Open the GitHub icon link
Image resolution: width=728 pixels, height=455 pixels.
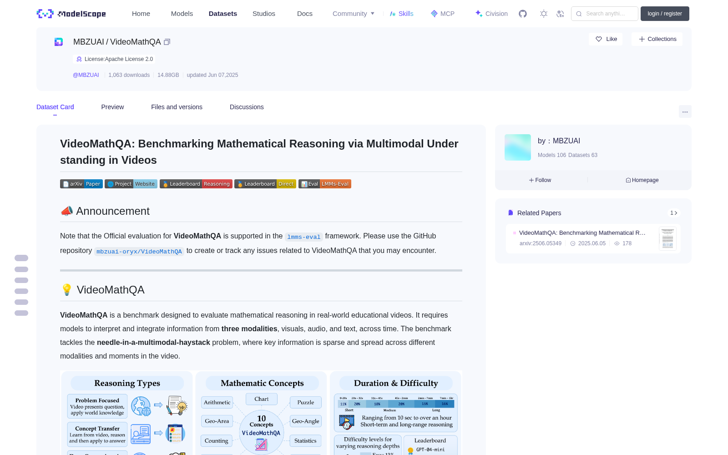pos(523,14)
